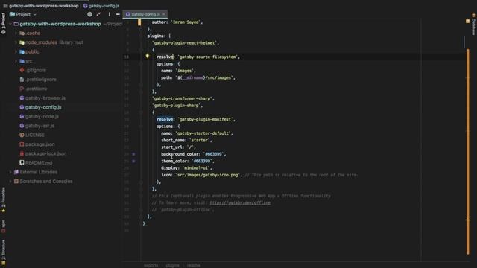This screenshot has height=268, width=477.
Task: Click the expand/collapse all icon in Project panel
Action: (x=98, y=14)
